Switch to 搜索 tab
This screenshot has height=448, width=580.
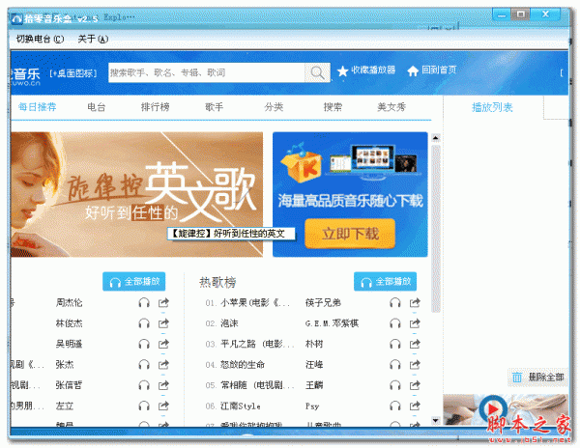(333, 107)
